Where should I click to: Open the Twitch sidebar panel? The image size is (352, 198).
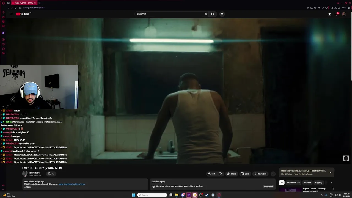coord(3,33)
